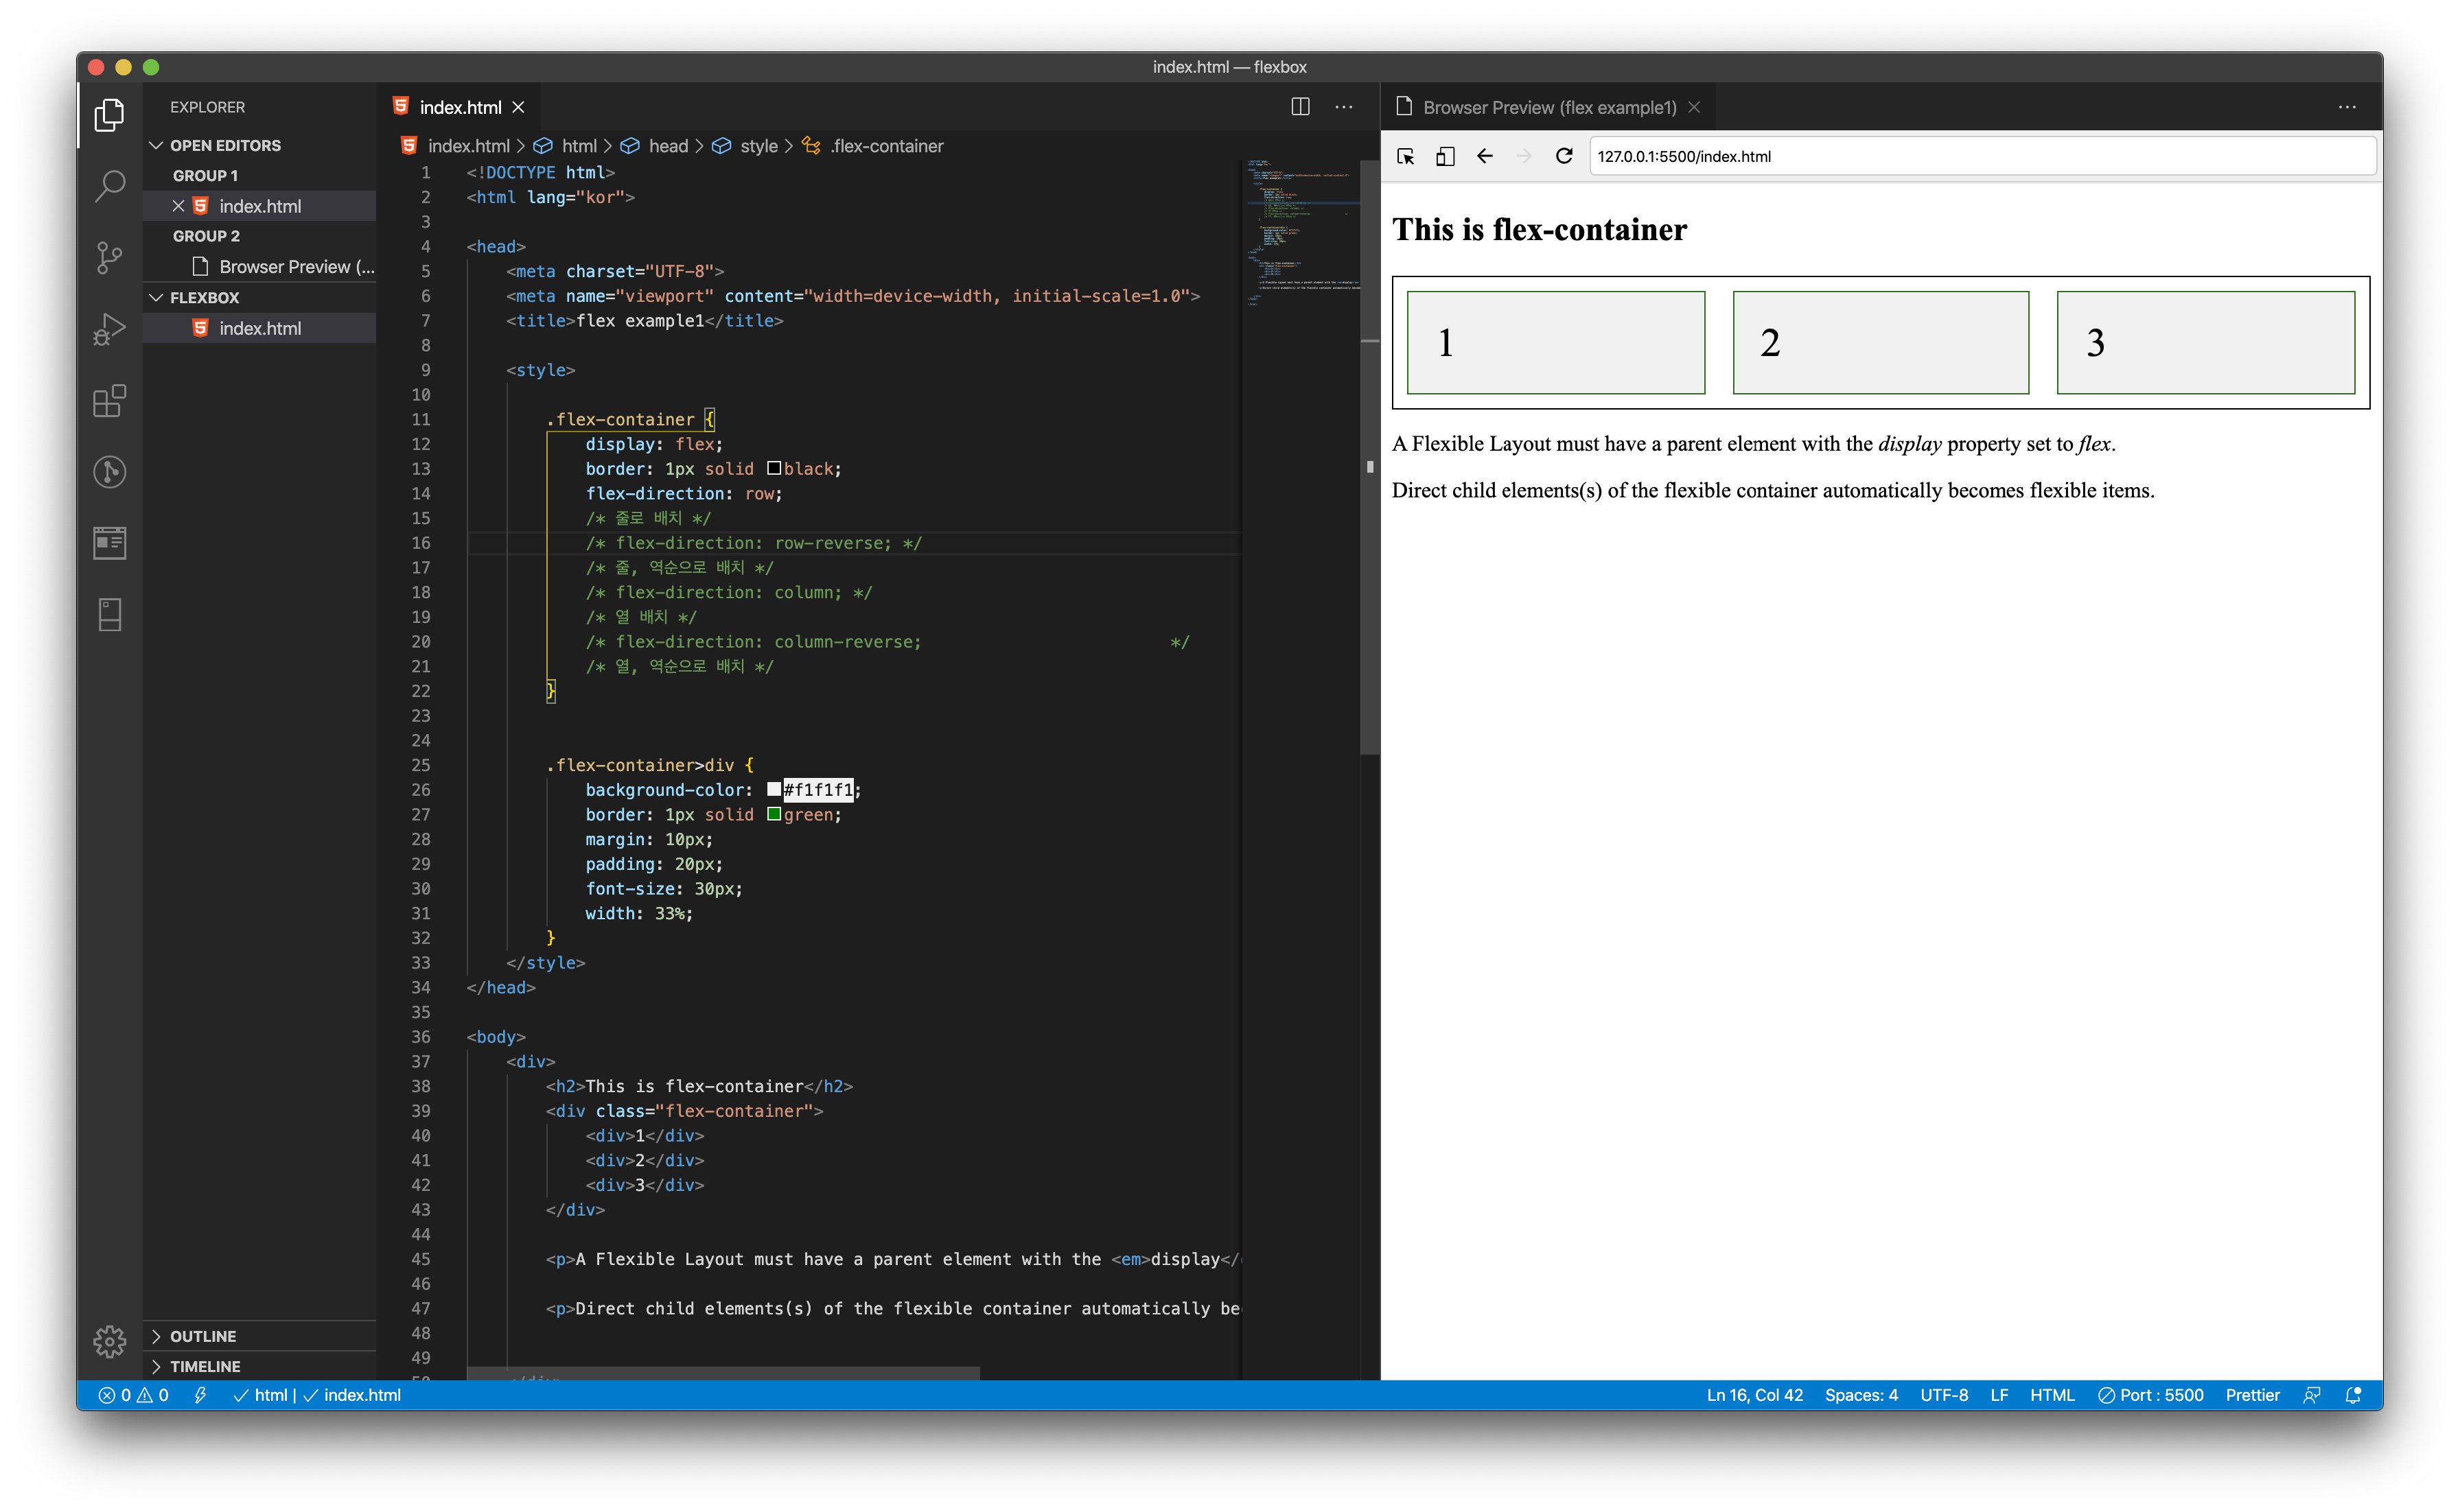Click the Prettier status bar button
Image resolution: width=2460 pixels, height=1512 pixels.
click(x=2252, y=1395)
